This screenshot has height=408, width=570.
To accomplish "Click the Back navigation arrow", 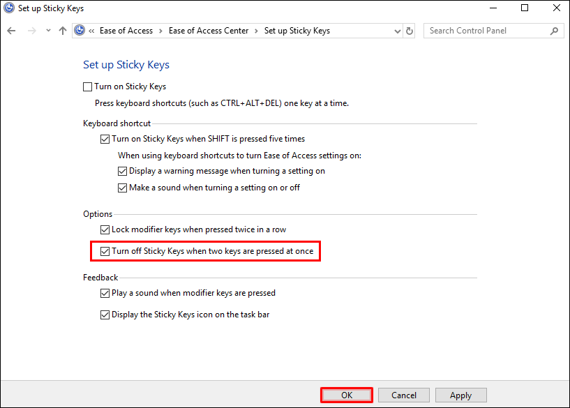I will 11,31.
